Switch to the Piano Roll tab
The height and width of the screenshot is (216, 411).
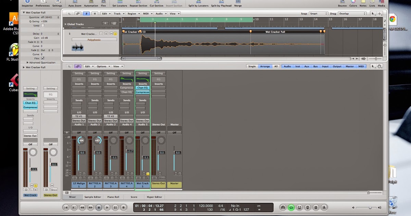coord(113,197)
